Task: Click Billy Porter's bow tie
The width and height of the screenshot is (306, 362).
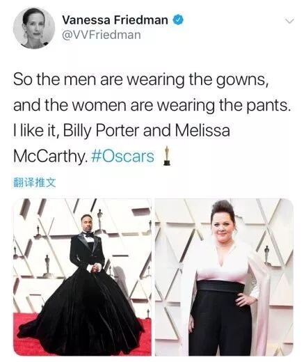Action: (x=88, y=235)
